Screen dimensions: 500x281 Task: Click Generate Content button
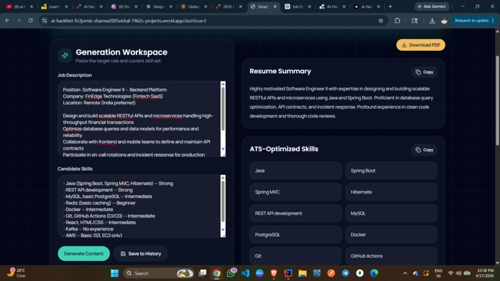(84, 254)
